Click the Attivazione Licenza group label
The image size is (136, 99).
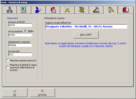(x=54, y=18)
